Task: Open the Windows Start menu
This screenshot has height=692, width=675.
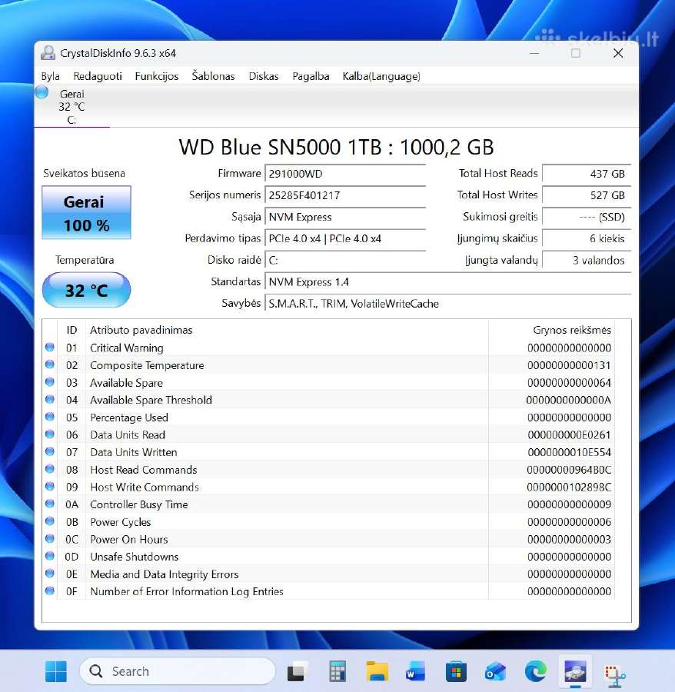Action: tap(56, 671)
